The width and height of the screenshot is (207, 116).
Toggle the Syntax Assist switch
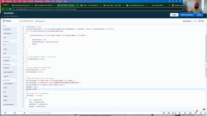click(194, 21)
